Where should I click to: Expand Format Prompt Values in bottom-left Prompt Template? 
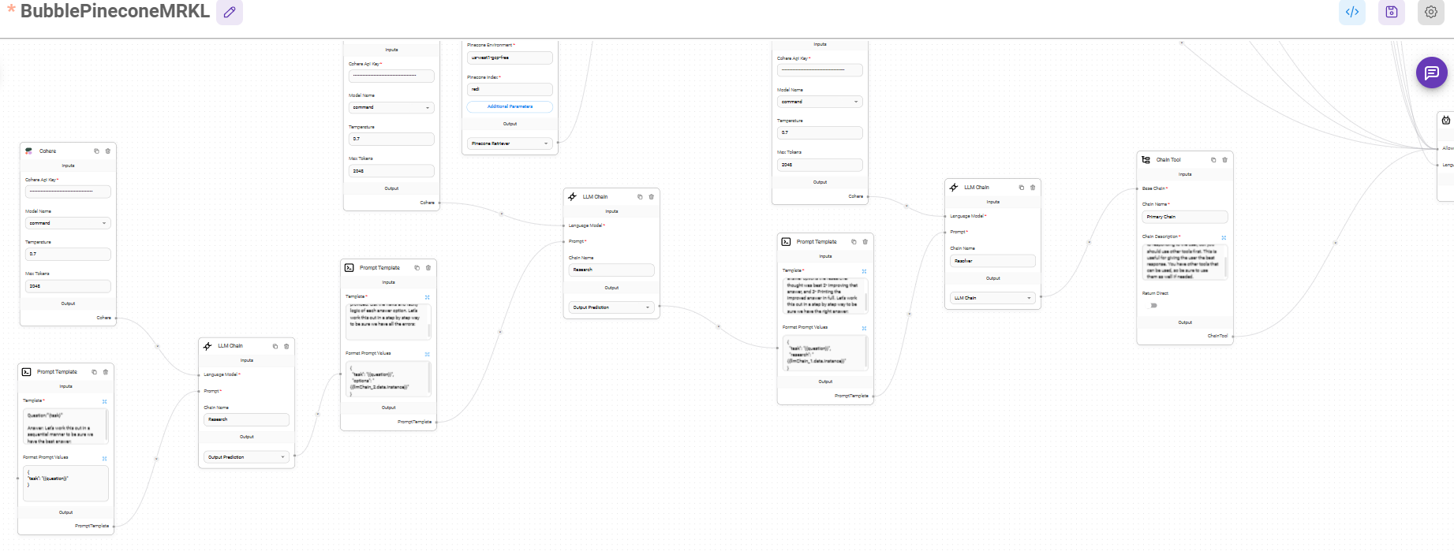[x=104, y=458]
